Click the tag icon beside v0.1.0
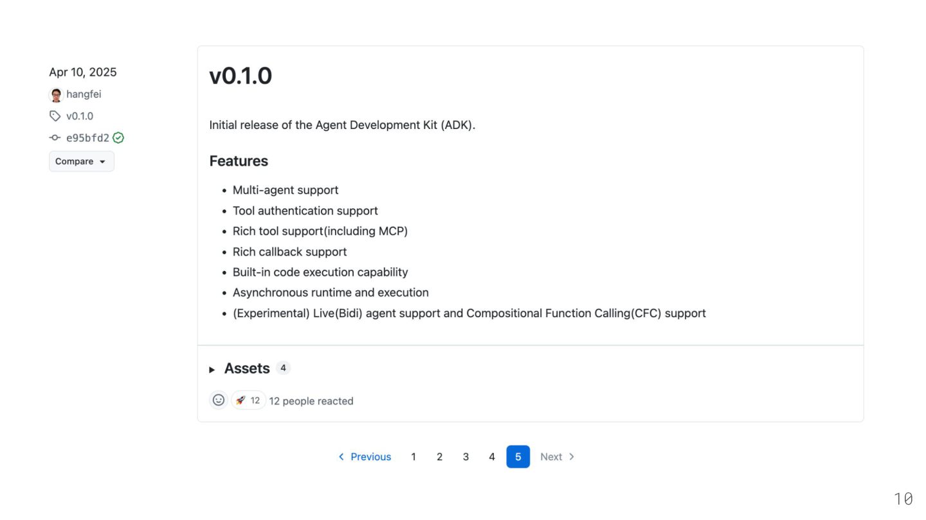 [x=55, y=116]
